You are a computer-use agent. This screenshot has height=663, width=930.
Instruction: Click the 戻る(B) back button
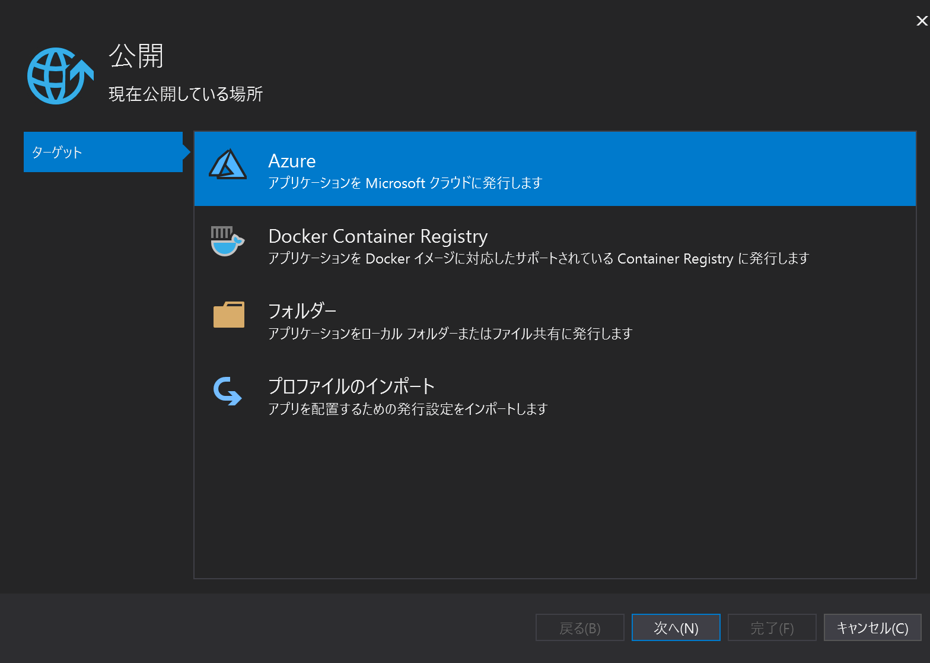(580, 627)
